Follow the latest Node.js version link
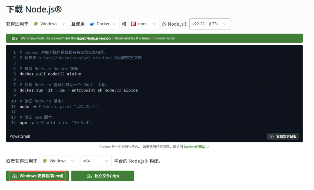The image size is (314, 190). coord(94,38)
